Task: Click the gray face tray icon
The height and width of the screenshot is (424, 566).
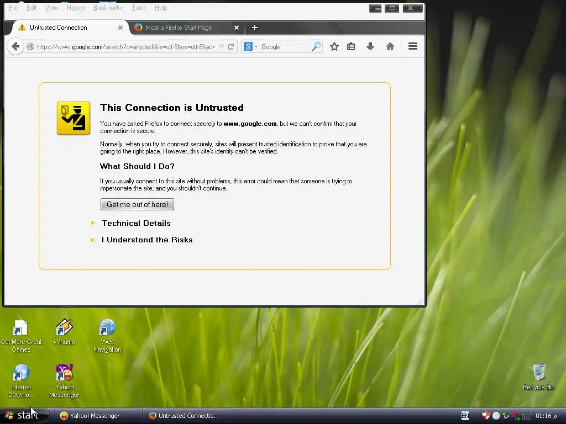Action: [x=496, y=416]
